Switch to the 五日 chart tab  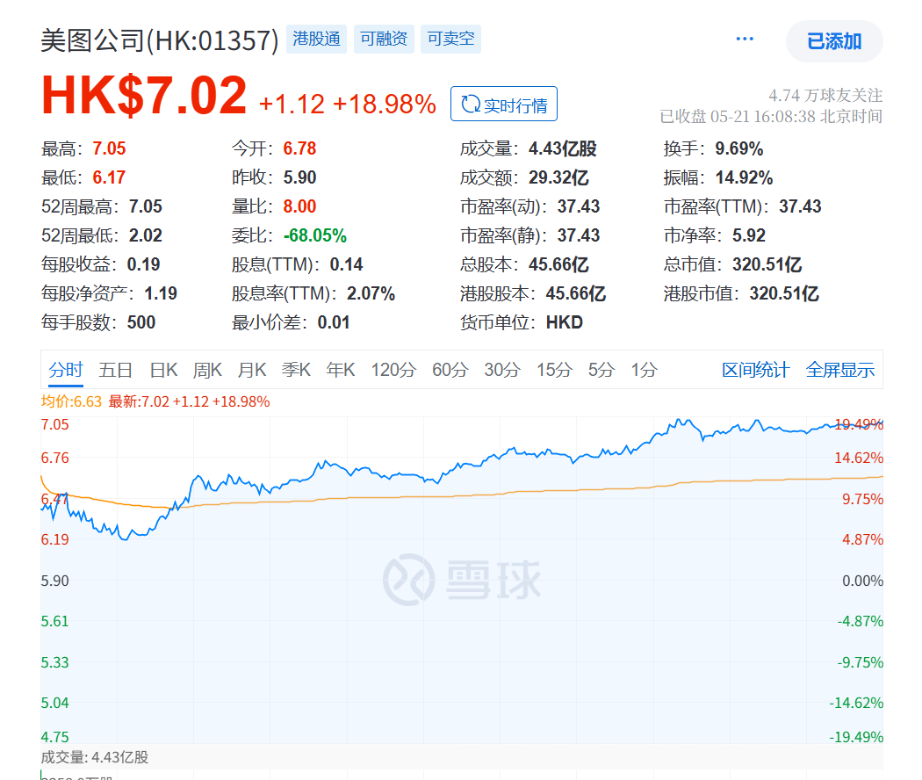pyautogui.click(x=115, y=370)
